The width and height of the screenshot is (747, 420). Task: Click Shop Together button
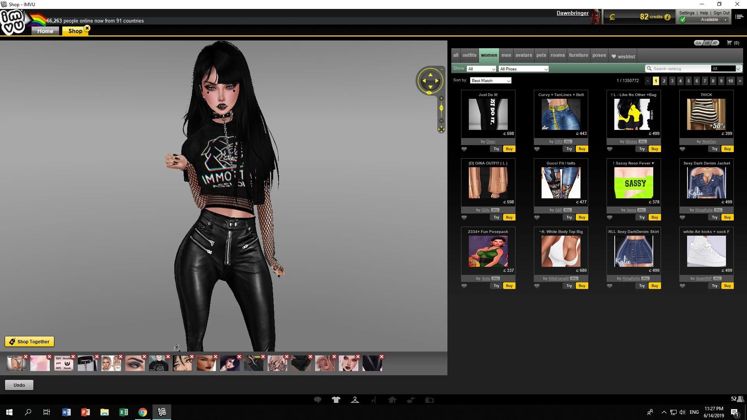[x=30, y=341]
